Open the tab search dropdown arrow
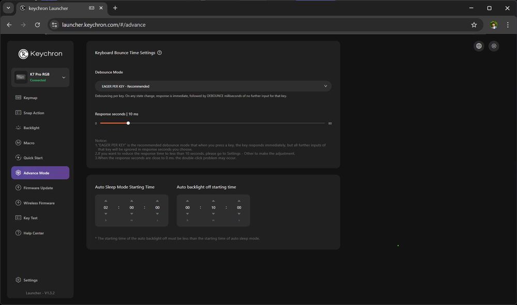Viewport: 517px width, 305px height. click(8, 8)
